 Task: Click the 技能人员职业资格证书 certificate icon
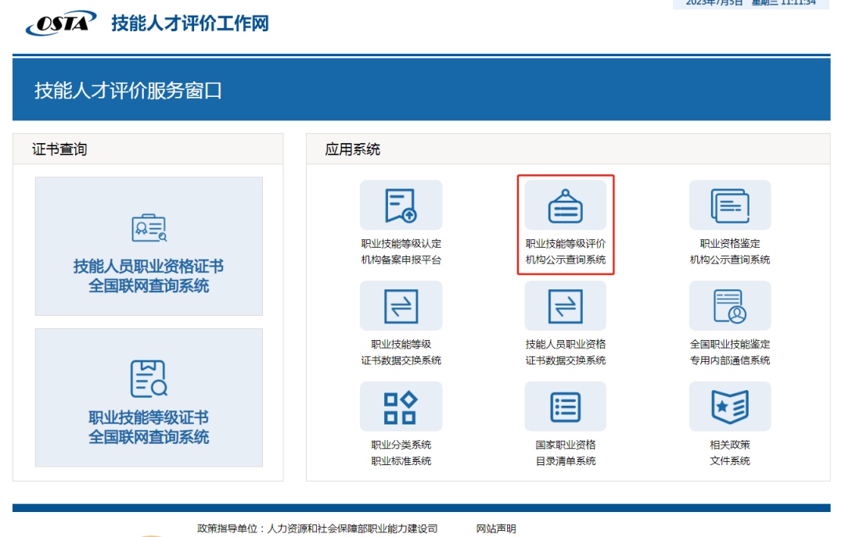click(149, 227)
